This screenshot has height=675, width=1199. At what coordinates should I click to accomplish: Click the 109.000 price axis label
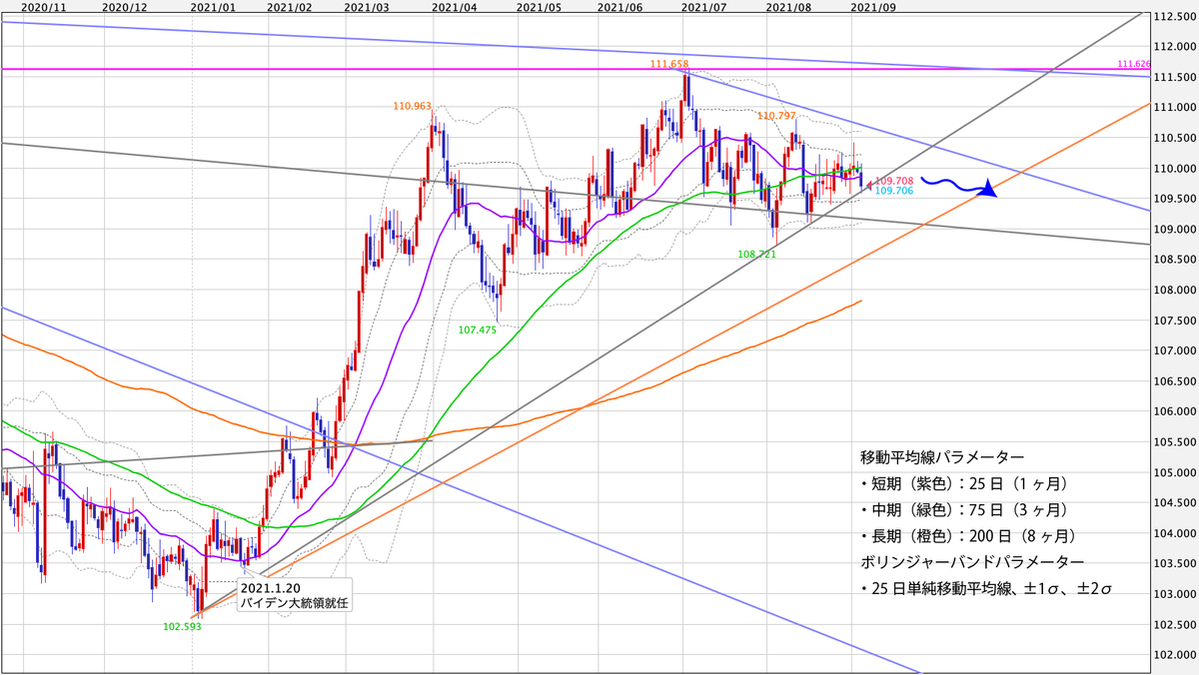coord(1173,230)
